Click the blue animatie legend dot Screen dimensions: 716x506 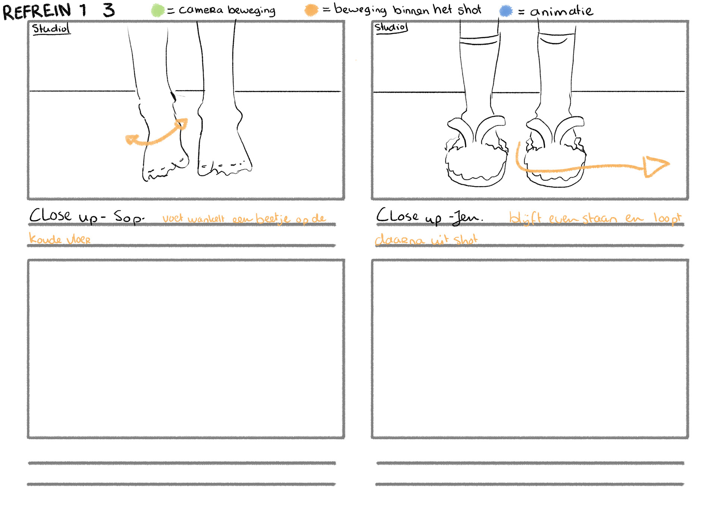(506, 11)
